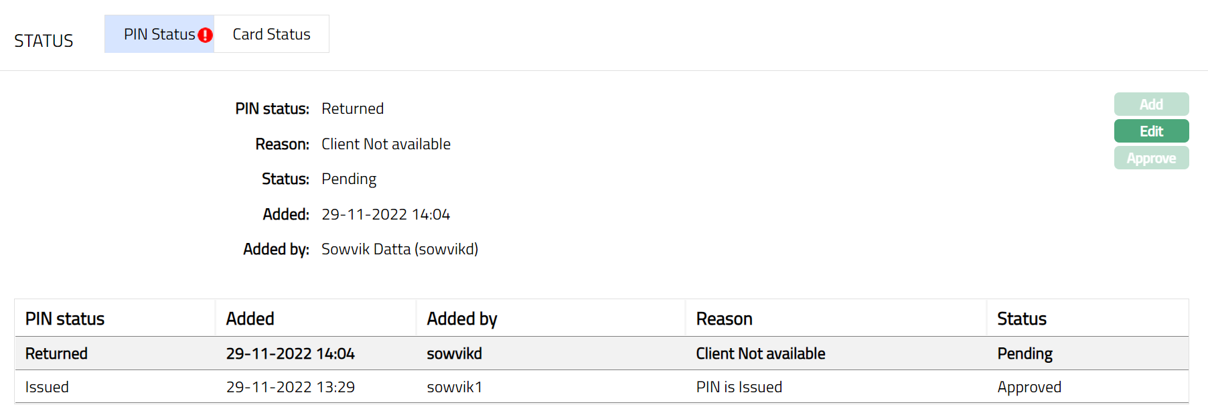Select the Issued row in the table

point(47,387)
